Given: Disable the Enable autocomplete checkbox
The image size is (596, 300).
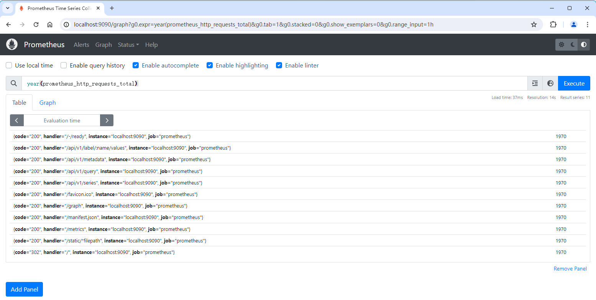Looking at the screenshot, I should coord(136,66).
